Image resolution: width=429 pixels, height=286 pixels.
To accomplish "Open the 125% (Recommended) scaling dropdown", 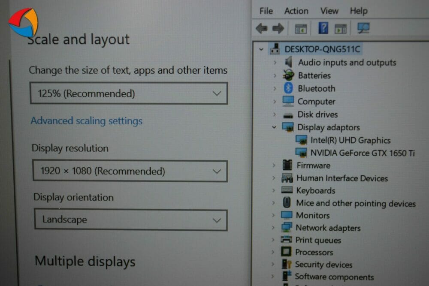I will click(129, 93).
